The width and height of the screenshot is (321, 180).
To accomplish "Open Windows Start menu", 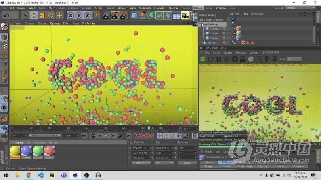I will (x=6, y=175).
